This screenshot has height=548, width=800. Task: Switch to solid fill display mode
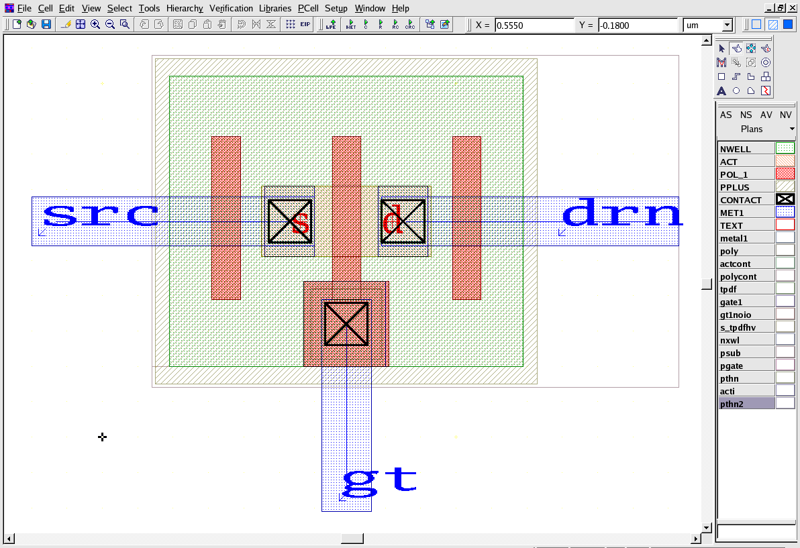tap(788, 25)
